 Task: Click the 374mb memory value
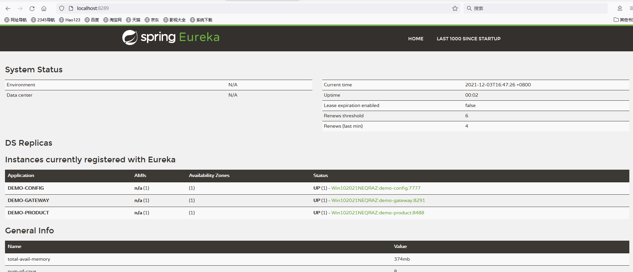(x=402, y=259)
